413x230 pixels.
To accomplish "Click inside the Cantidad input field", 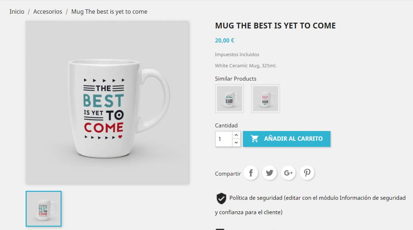I will pos(223,139).
